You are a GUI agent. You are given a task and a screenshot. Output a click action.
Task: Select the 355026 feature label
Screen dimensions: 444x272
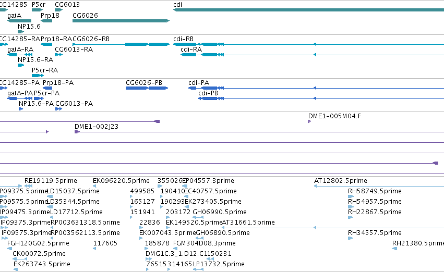(x=170, y=181)
